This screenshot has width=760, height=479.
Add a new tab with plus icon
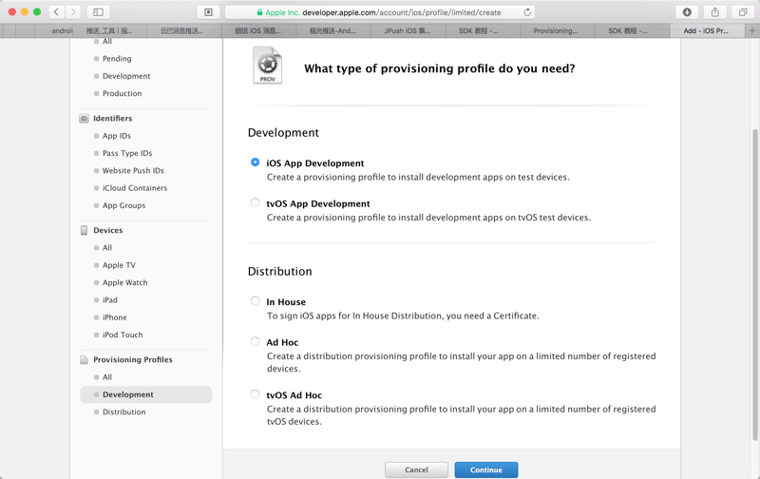pyautogui.click(x=751, y=30)
